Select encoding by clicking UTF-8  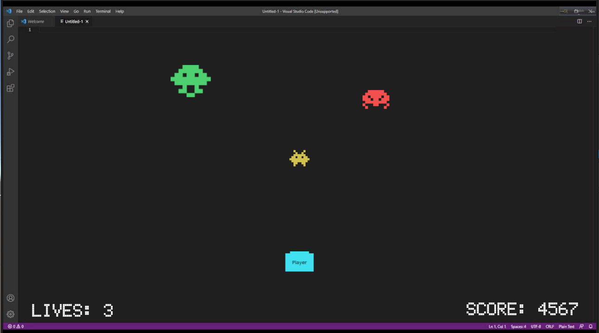click(536, 327)
